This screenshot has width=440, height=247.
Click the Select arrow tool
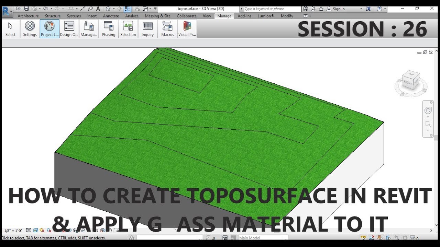point(10,28)
